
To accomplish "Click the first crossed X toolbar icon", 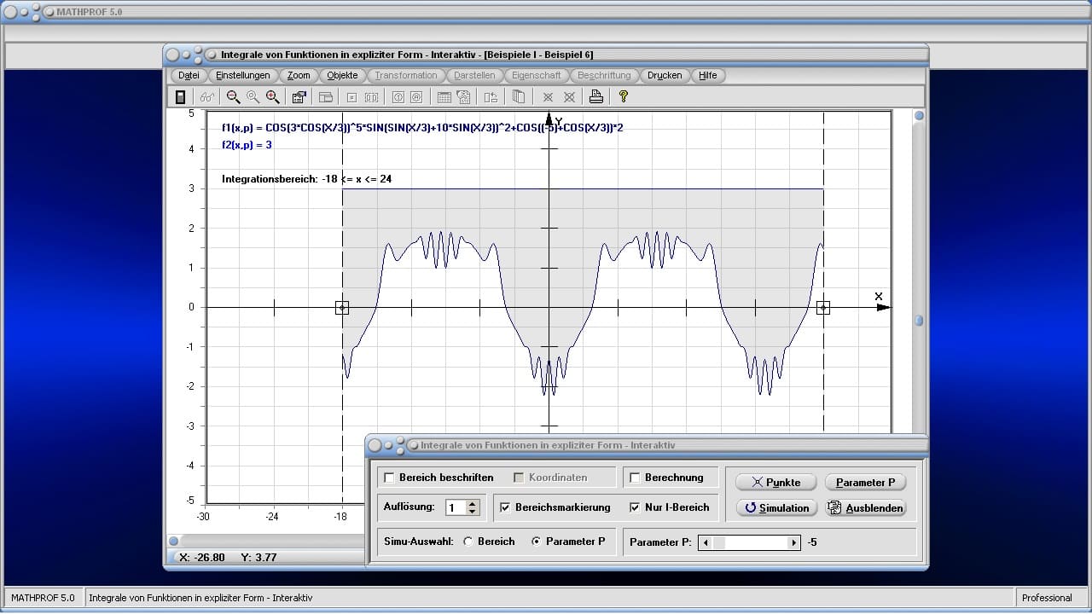I will coord(549,97).
